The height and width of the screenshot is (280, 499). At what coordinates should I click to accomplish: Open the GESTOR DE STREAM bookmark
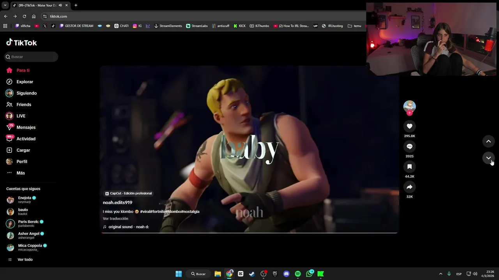(x=76, y=26)
